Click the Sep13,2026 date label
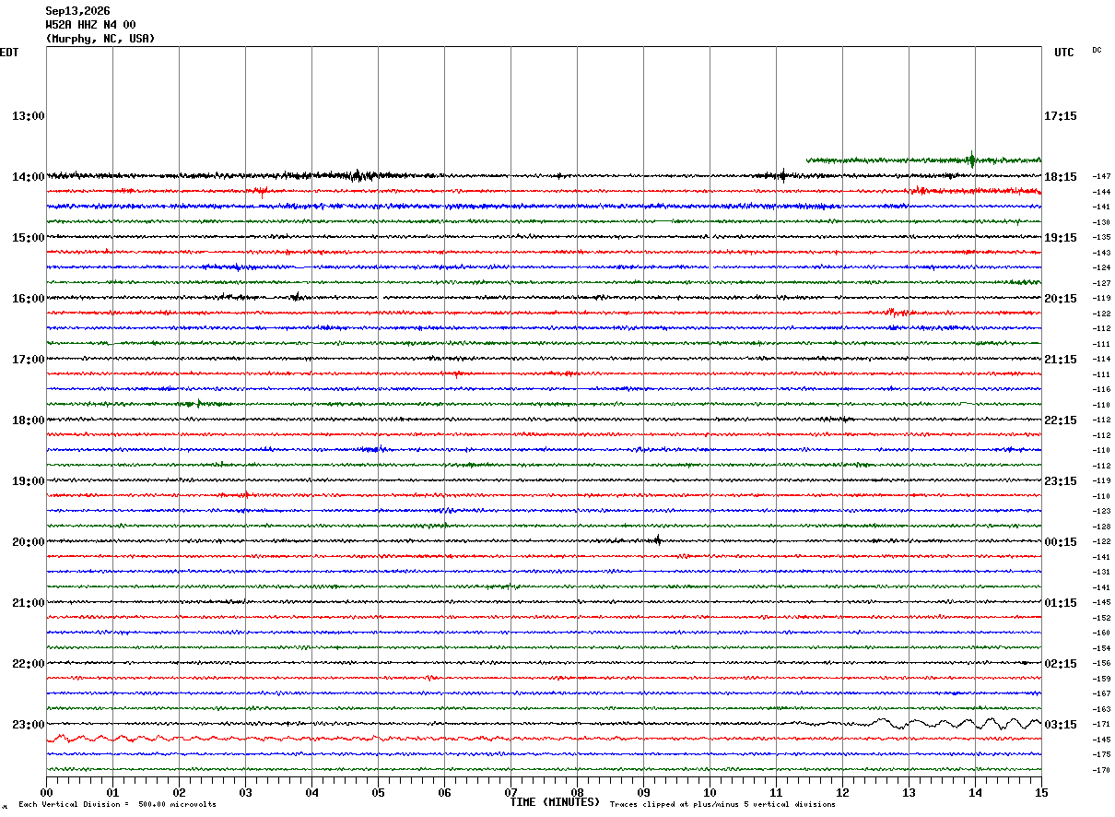Screen dimensions: 1115x817 [77, 11]
